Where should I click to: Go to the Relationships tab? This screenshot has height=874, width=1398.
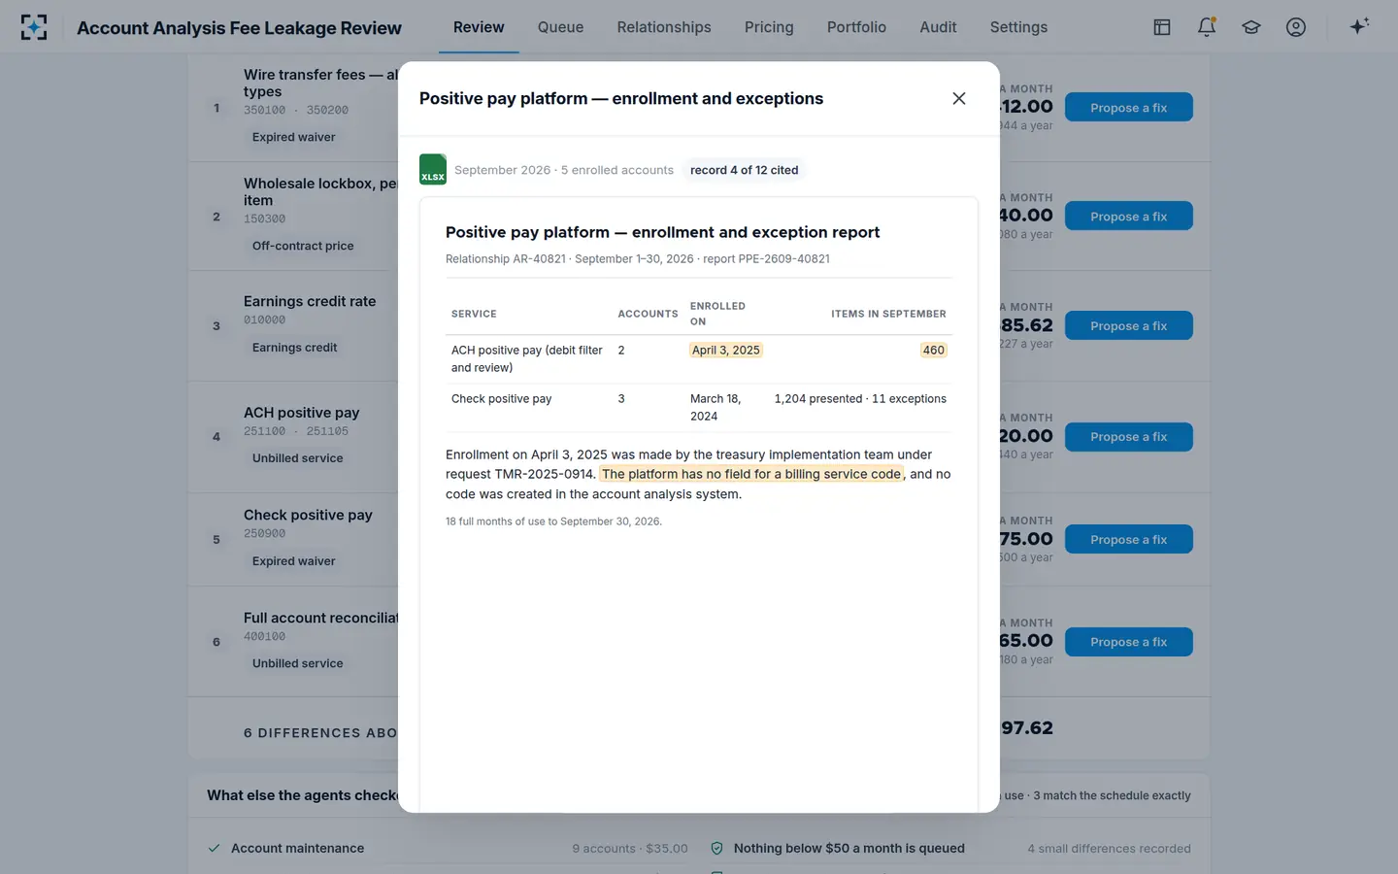(x=664, y=27)
